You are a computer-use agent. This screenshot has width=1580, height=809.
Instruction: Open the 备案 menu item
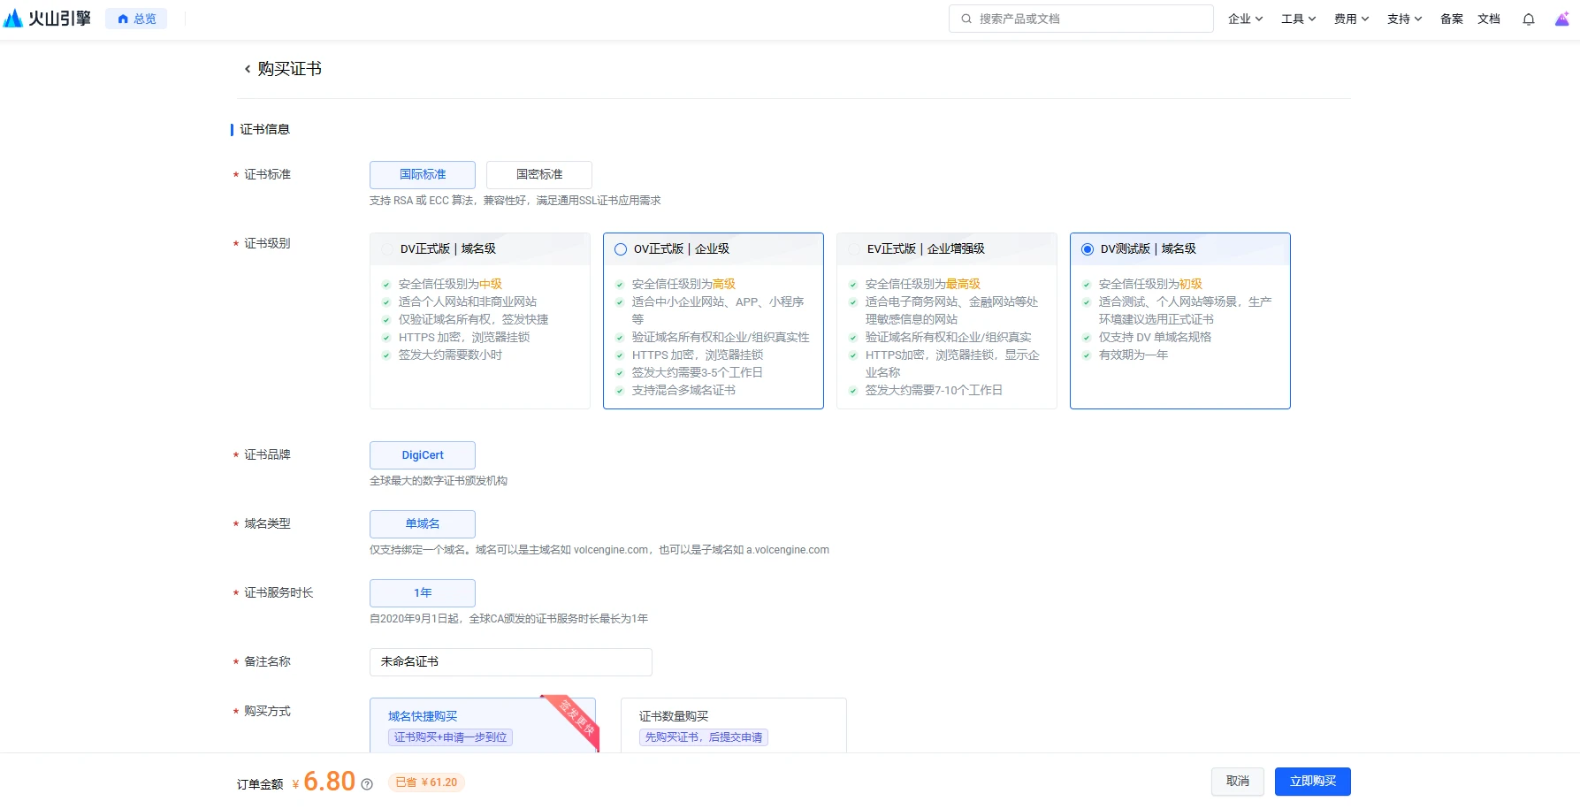1452,19
